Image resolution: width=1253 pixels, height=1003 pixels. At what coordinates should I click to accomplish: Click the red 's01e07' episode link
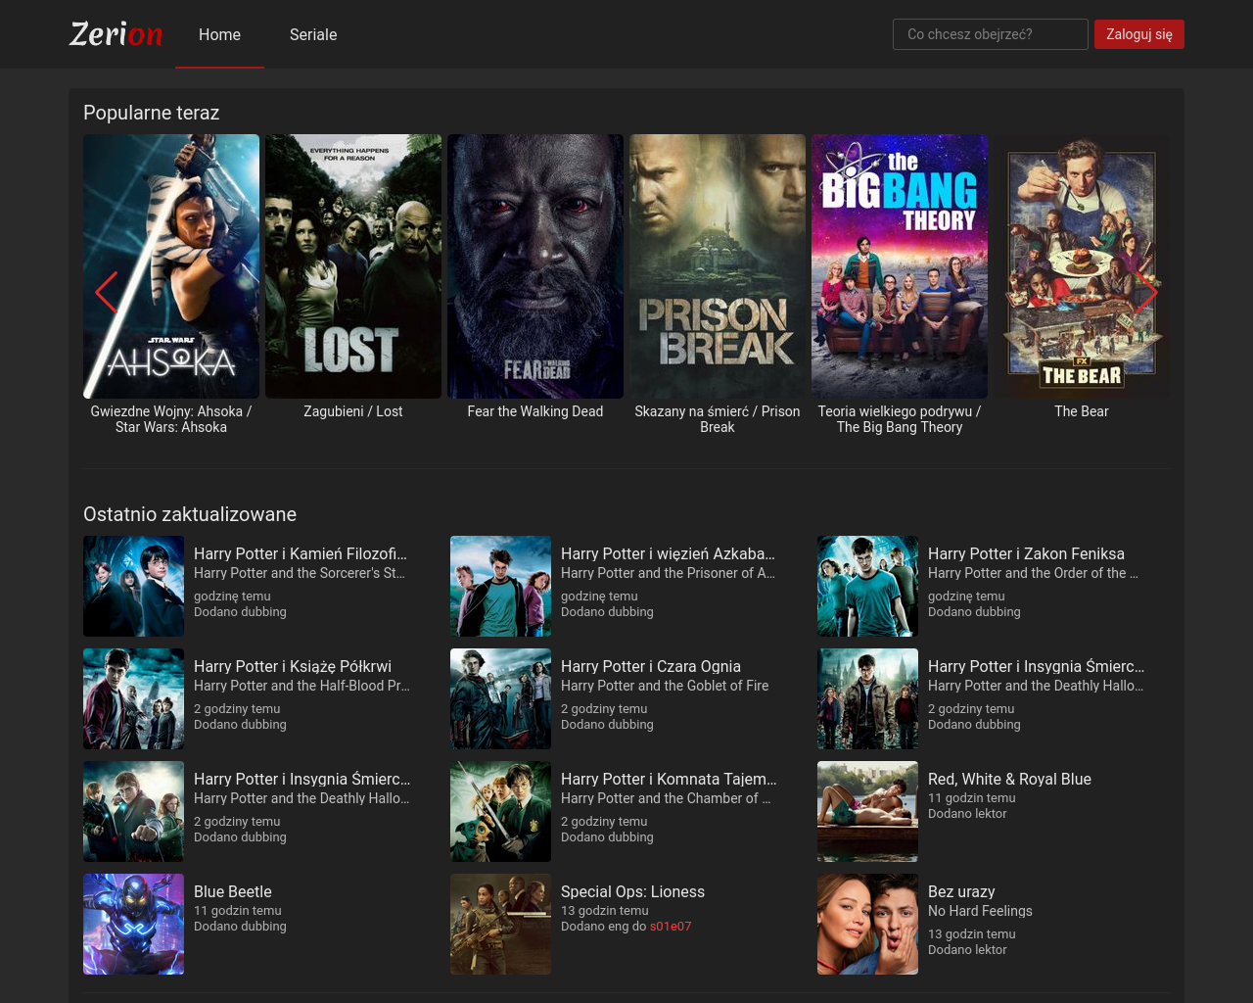point(671,926)
